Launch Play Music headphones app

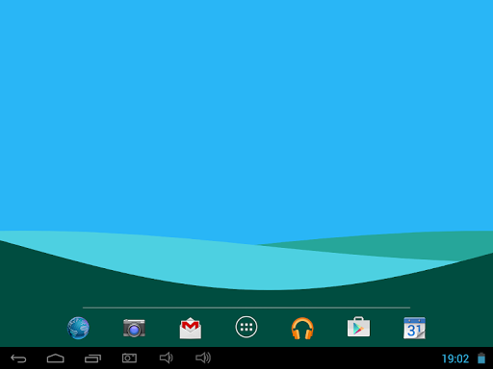(x=302, y=328)
